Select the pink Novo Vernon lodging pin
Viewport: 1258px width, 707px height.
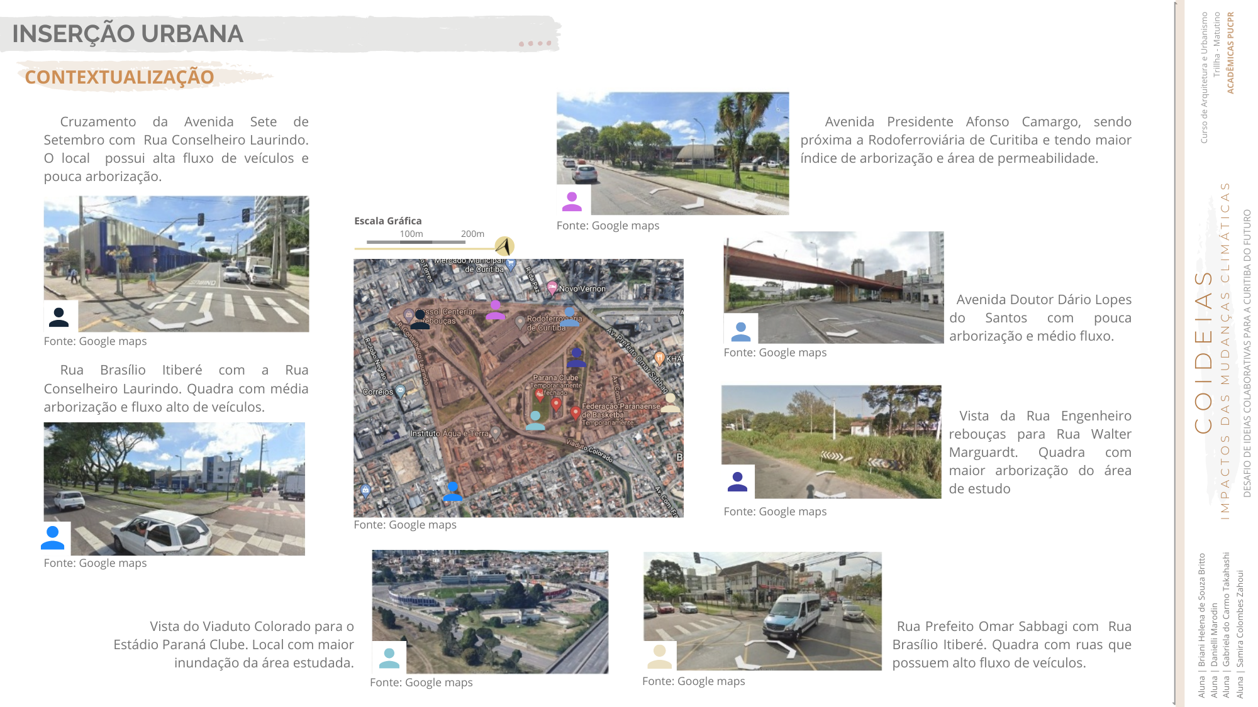[x=552, y=289]
